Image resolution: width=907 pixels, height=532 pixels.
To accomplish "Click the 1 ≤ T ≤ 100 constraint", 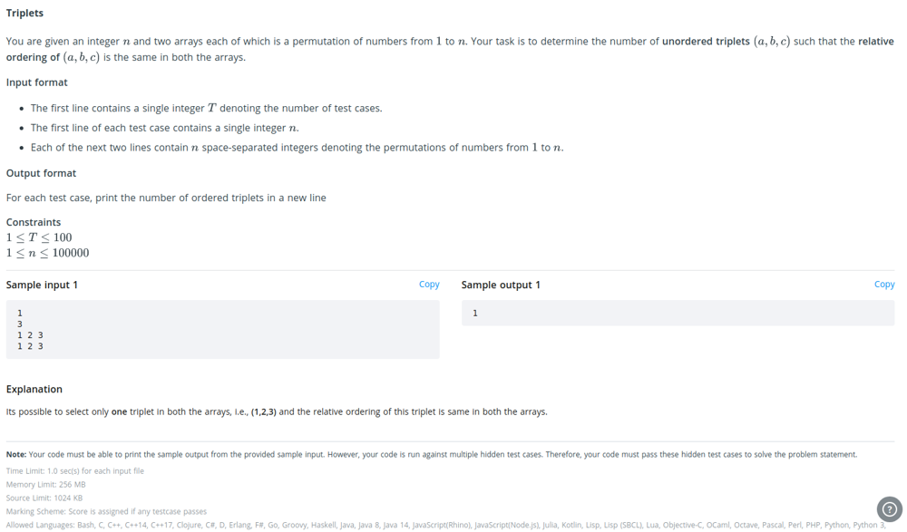I will [39, 237].
